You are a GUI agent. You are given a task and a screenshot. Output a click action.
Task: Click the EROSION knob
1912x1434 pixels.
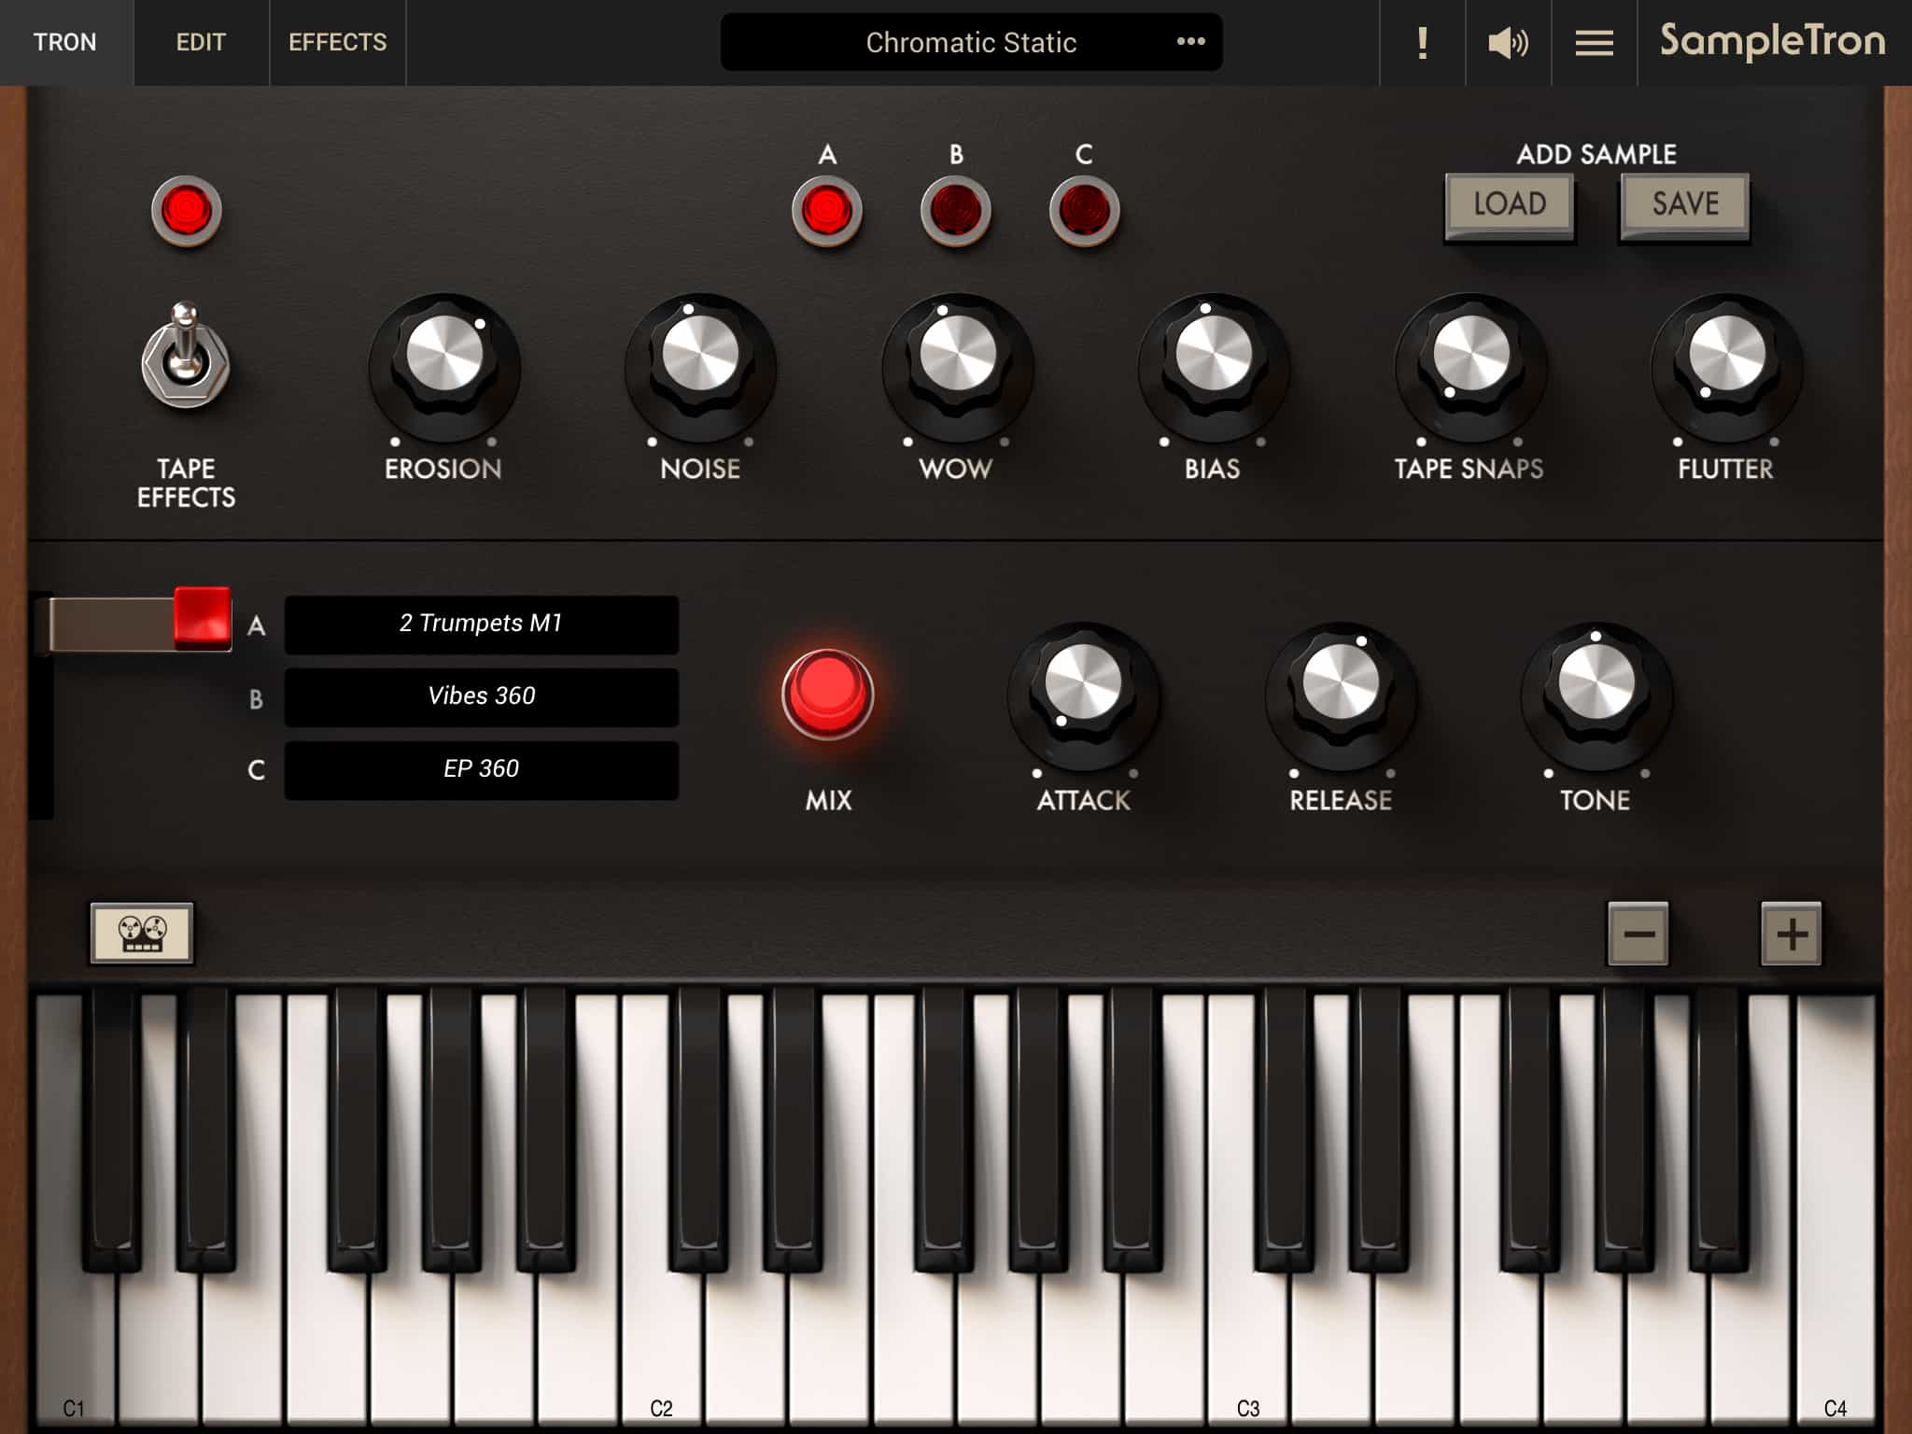coord(444,365)
